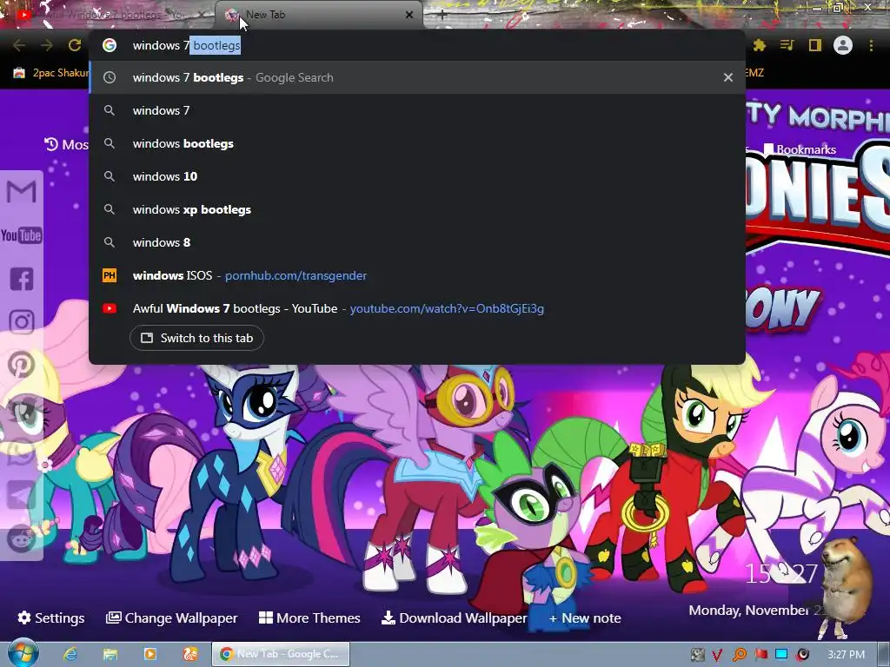
Task: Click 'Download Wallpaper'
Action: [454, 617]
